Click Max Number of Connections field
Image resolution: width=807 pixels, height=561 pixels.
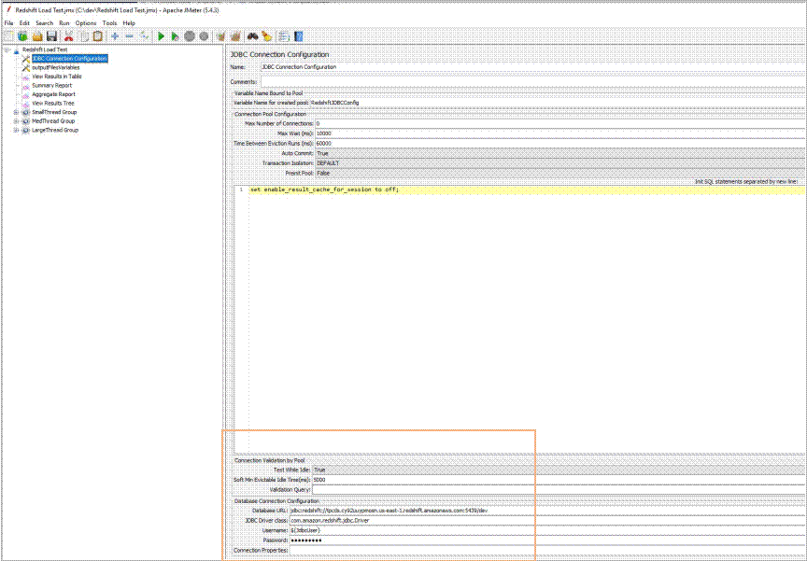pos(560,123)
